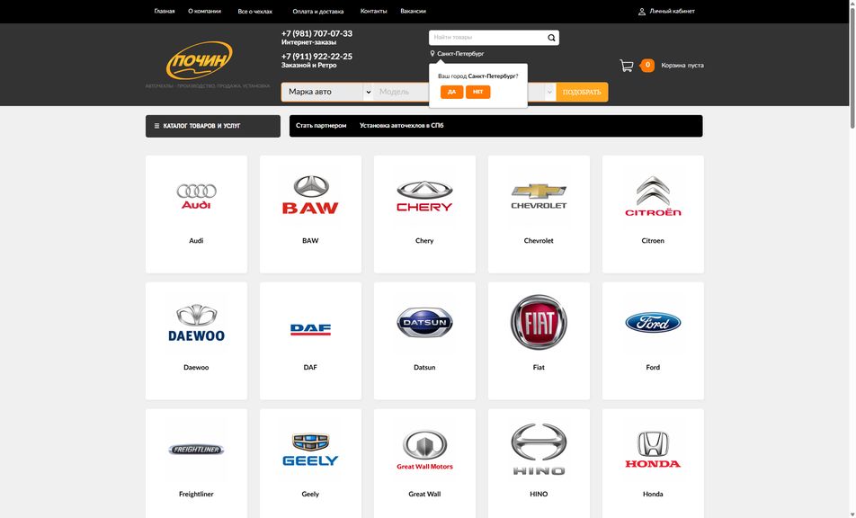Image resolution: width=856 pixels, height=518 pixels.
Task: Open the shopping cart icon
Action: [626, 66]
